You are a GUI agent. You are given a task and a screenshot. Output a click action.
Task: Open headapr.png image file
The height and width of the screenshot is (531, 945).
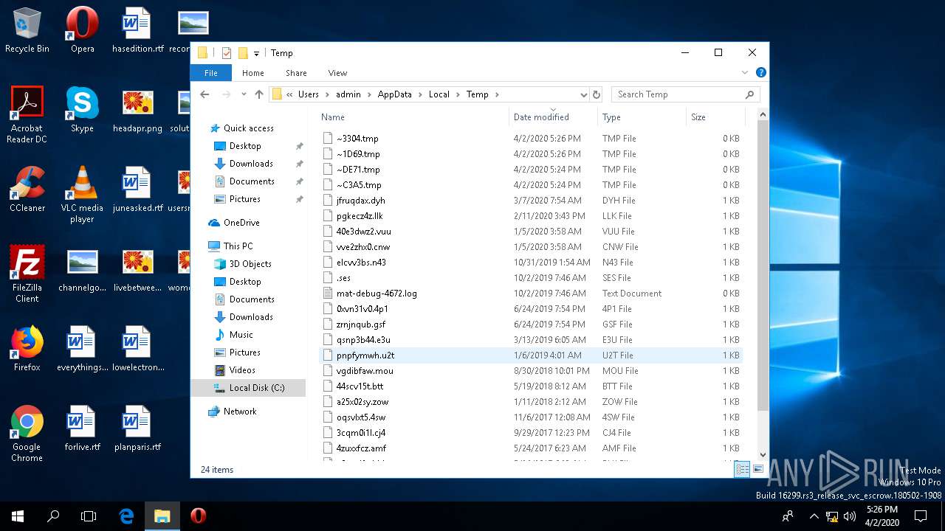click(137, 110)
